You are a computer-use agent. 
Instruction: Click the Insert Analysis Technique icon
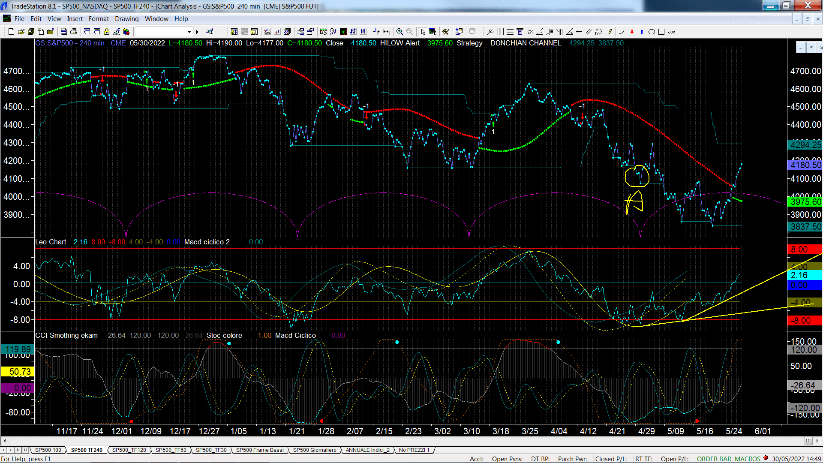pyautogui.click(x=267, y=32)
